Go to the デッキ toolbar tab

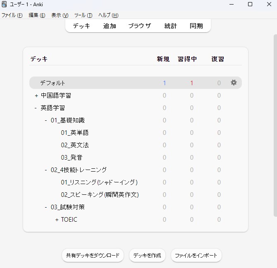tap(81, 26)
